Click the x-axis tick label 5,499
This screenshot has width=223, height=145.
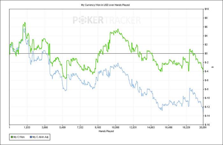point(62,128)
